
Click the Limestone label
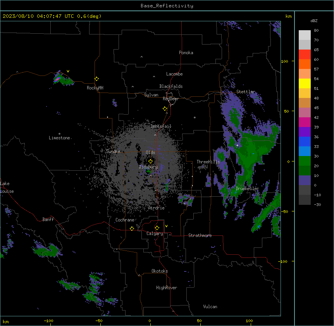click(x=59, y=138)
